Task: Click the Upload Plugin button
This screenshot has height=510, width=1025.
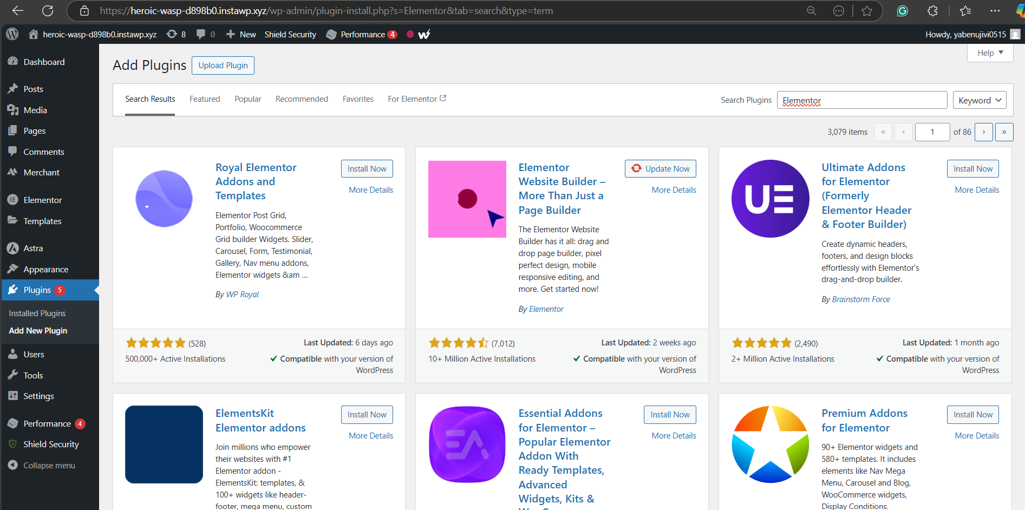Action: 223,66
